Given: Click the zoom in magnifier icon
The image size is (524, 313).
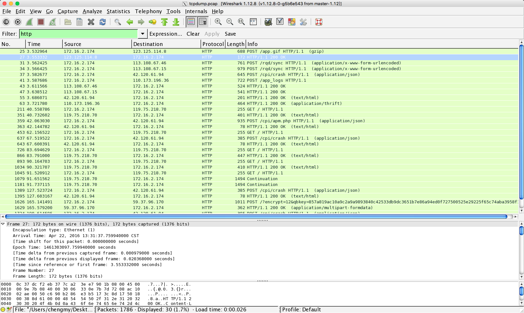Looking at the screenshot, I should [x=218, y=22].
